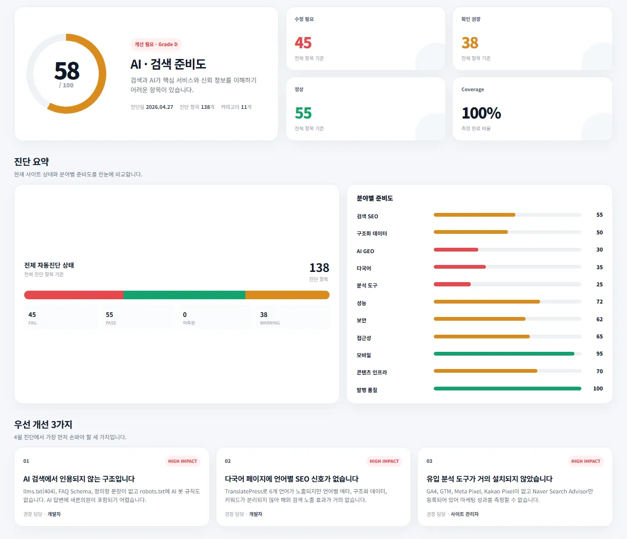Click the 진단일 2026.04.27 date text

151,107
